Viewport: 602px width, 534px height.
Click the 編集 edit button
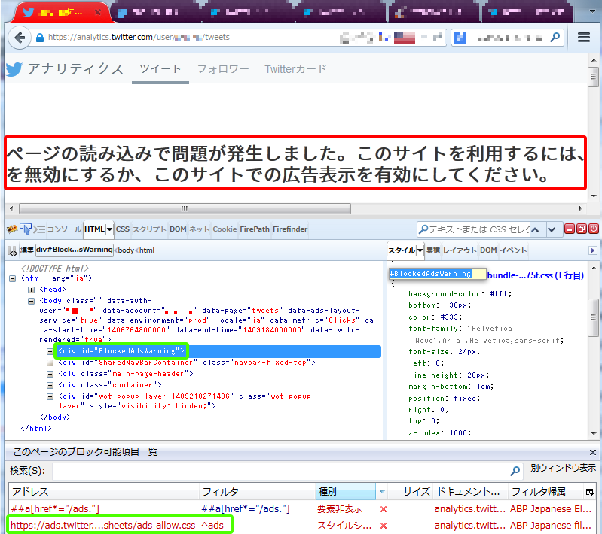(x=27, y=250)
